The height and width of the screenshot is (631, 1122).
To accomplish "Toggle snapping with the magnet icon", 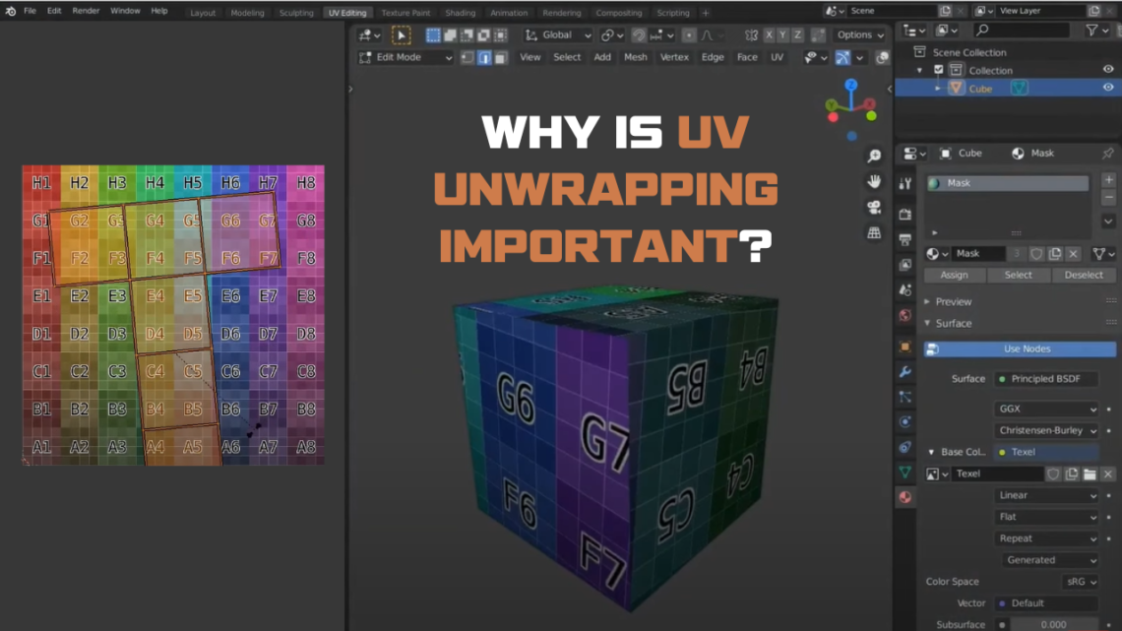I will coord(637,32).
